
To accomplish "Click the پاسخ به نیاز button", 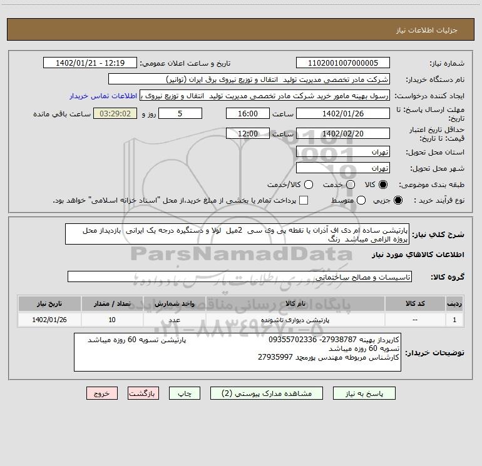I will [364, 393].
